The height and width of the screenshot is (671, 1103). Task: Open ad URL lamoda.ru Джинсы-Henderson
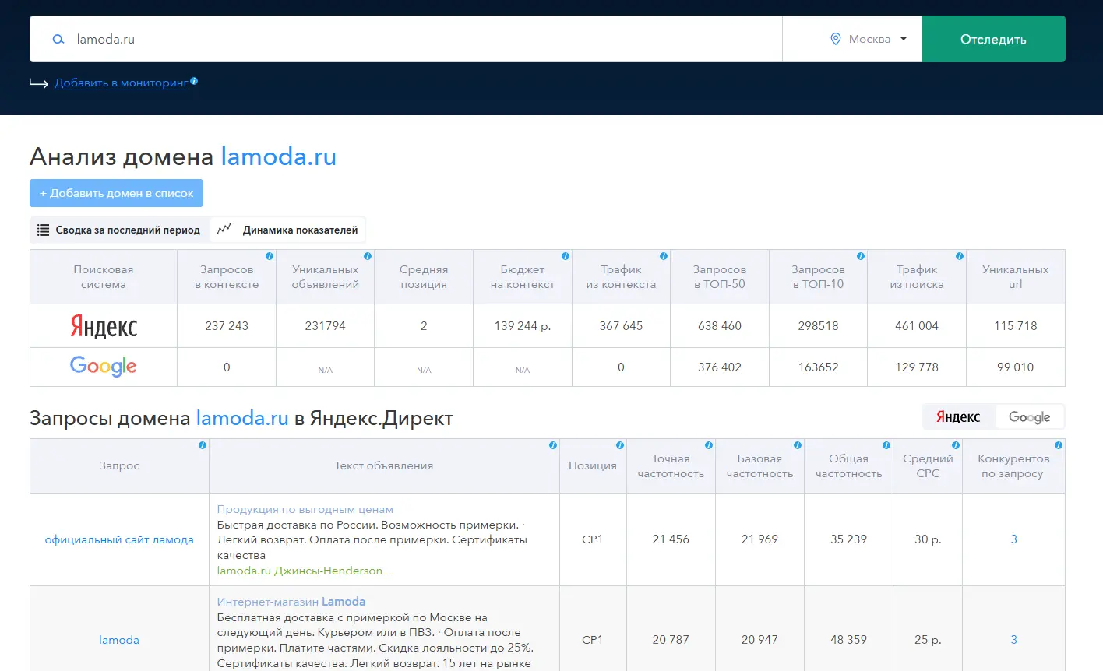[305, 571]
